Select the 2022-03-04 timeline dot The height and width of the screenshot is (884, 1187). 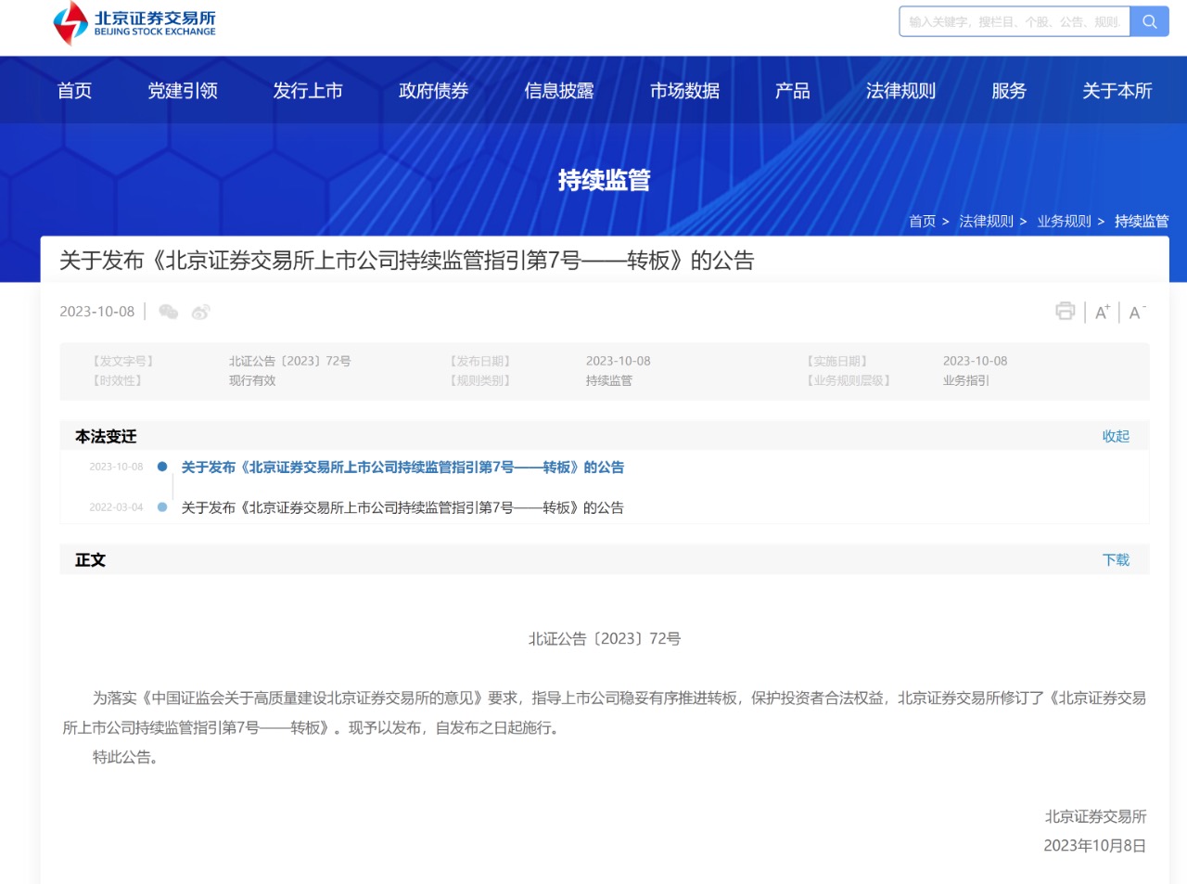[x=162, y=507]
